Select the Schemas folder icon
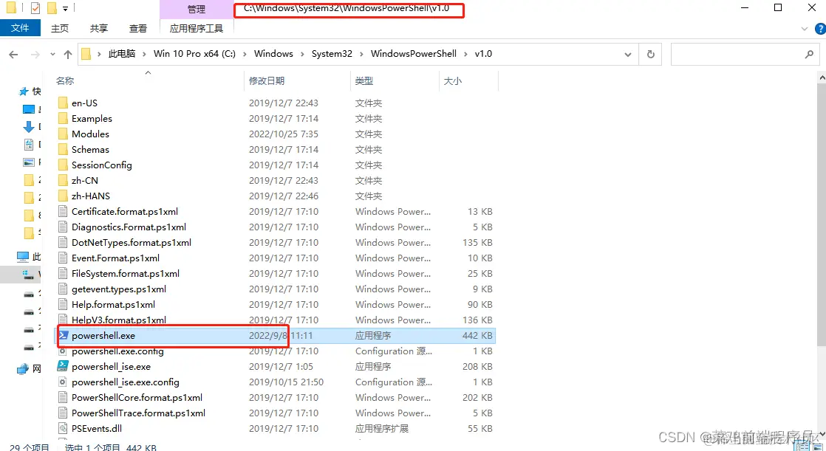This screenshot has height=451, width=826. click(x=63, y=149)
